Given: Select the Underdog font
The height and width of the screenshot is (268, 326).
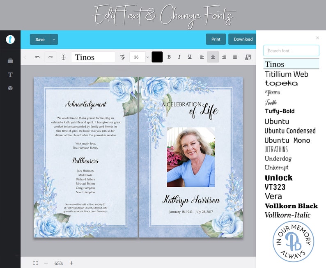Looking at the screenshot, I should pos(278,159).
